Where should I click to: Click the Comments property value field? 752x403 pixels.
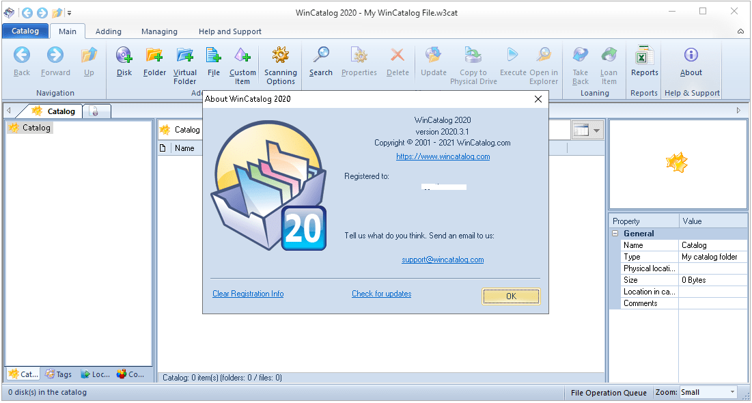click(x=713, y=303)
